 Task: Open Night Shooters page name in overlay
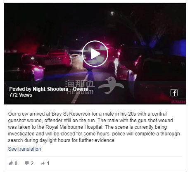(63, 89)
